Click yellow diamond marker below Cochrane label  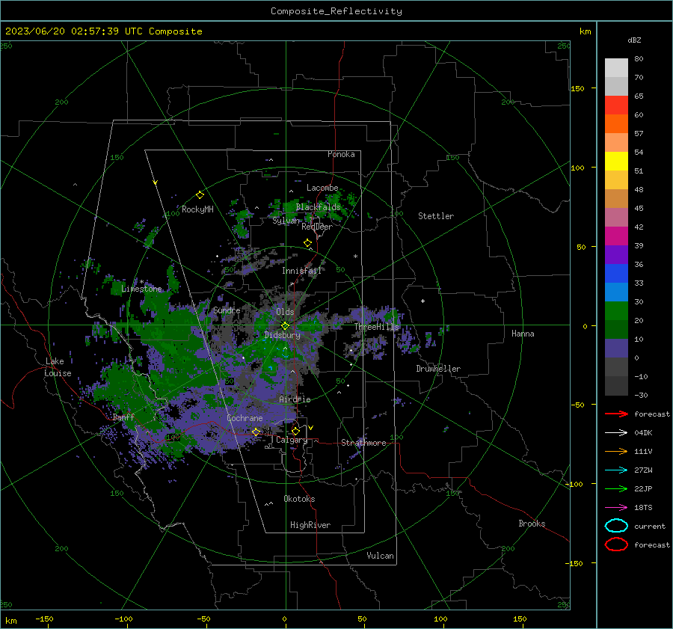coord(256,432)
